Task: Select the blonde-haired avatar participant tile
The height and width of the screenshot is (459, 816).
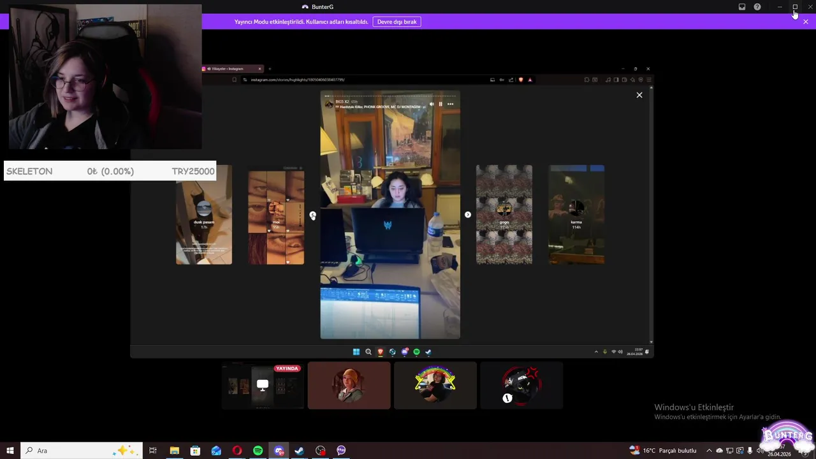Action: 349,385
